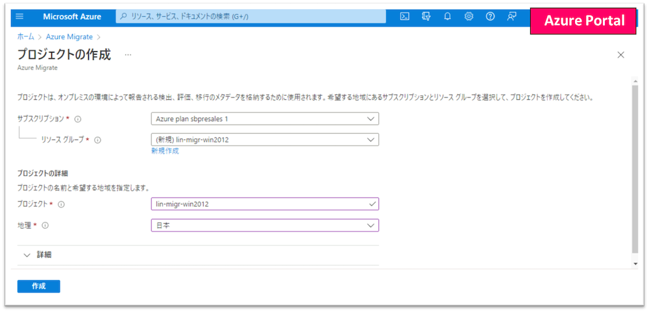Click the vertical scrollbar thumb
Screen dimensions: 649x312
coord(635,170)
